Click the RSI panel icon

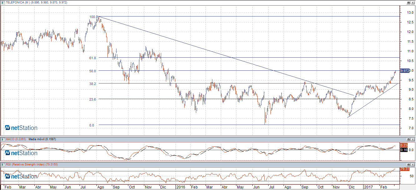(x=3, y=164)
